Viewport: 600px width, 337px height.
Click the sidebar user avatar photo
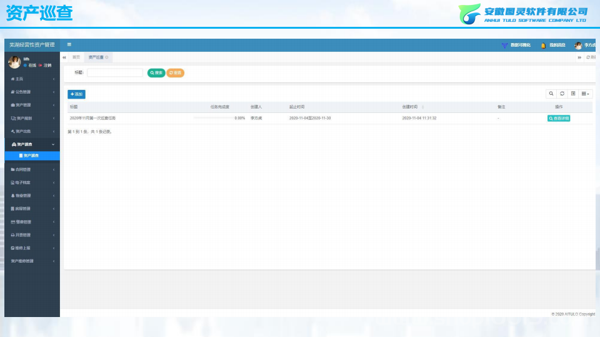[x=14, y=62]
